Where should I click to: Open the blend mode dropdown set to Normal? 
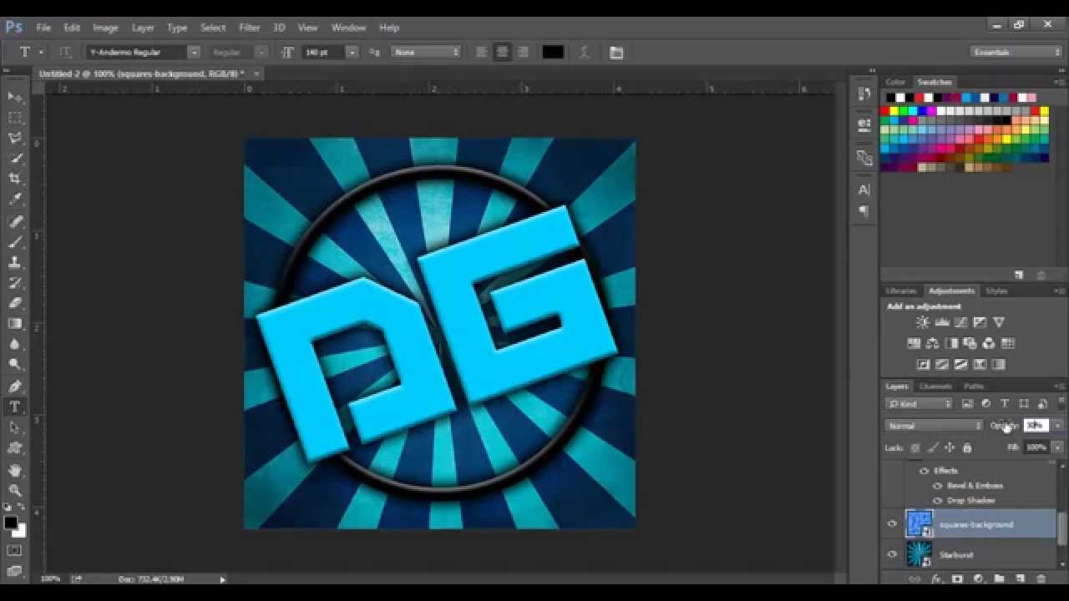(x=931, y=426)
